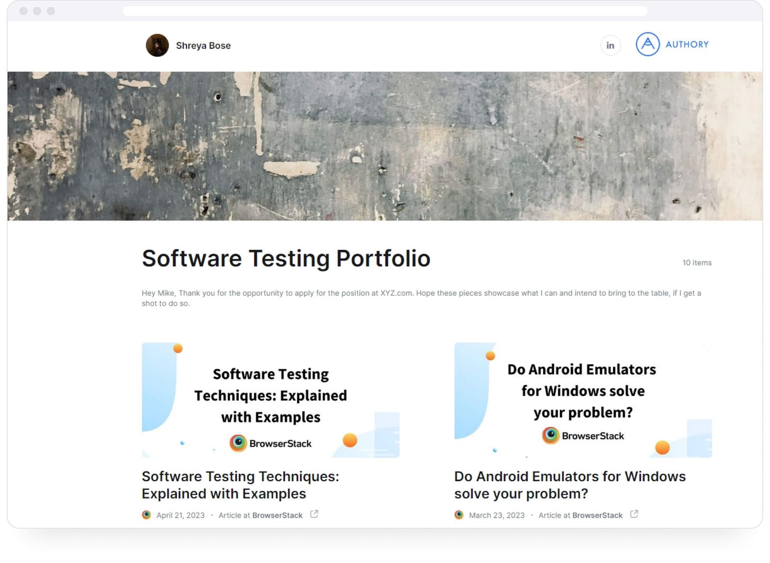Image resolution: width=770 pixels, height=563 pixels.
Task: Click the BrowserStack logo in second article thumbnail
Action: 583,435
